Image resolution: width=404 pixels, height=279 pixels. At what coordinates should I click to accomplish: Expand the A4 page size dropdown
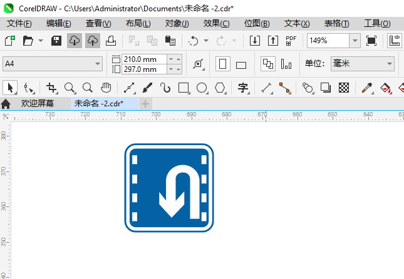point(97,64)
